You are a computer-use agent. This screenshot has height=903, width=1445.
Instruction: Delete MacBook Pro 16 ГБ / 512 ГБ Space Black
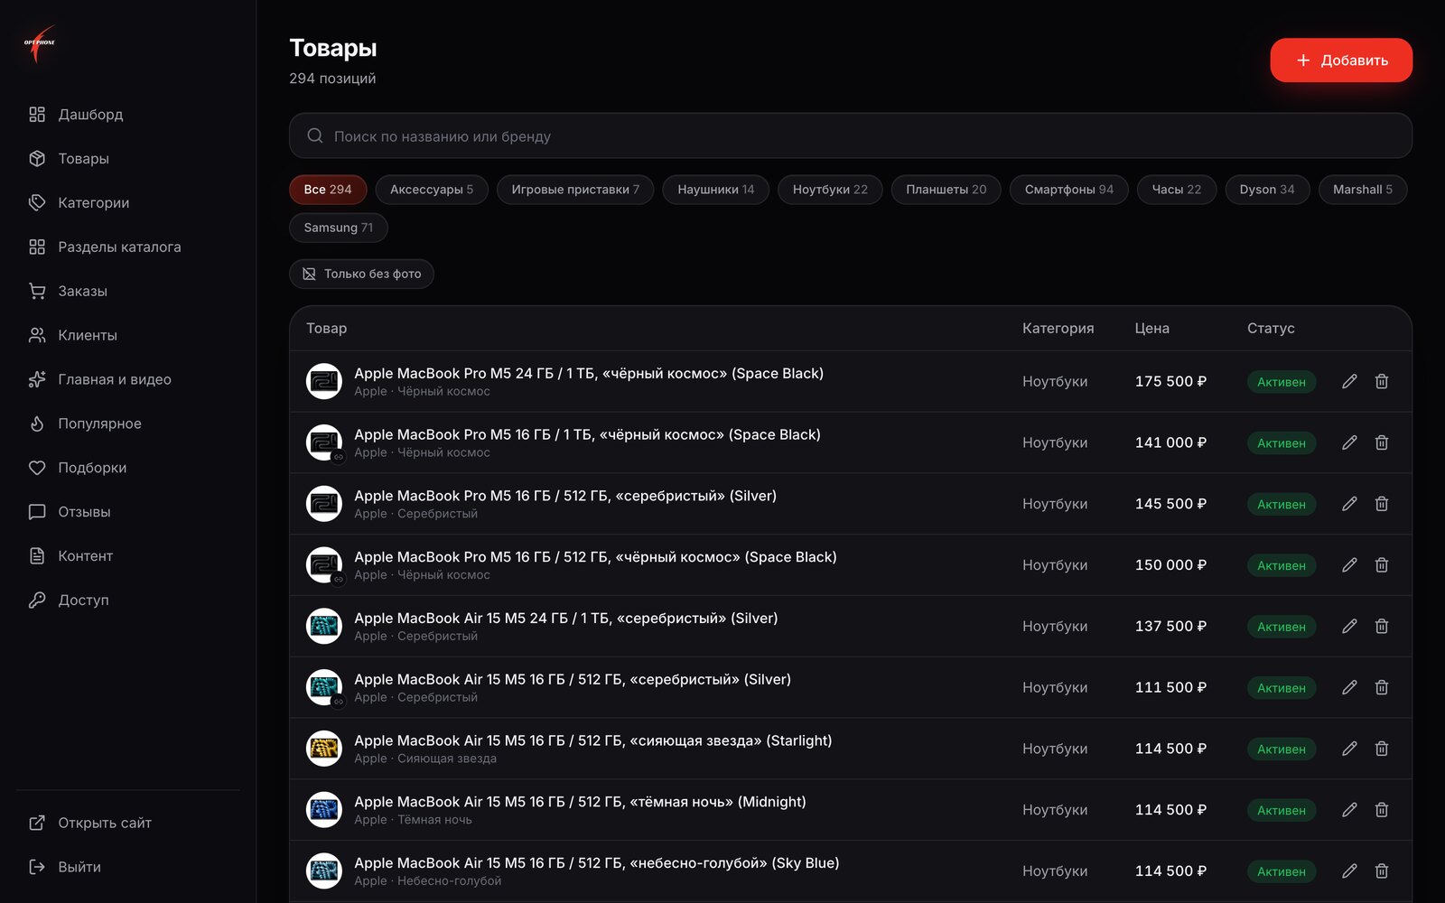tap(1382, 565)
